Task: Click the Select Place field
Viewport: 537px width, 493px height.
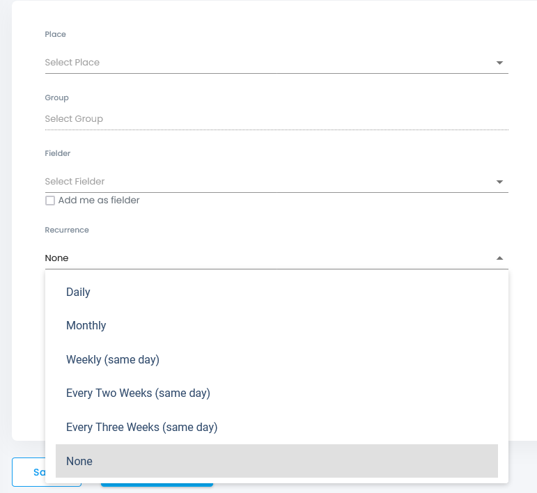Action: click(x=277, y=63)
